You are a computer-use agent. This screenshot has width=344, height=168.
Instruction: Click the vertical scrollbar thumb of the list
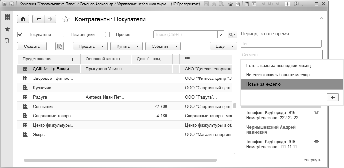click(x=235, y=106)
